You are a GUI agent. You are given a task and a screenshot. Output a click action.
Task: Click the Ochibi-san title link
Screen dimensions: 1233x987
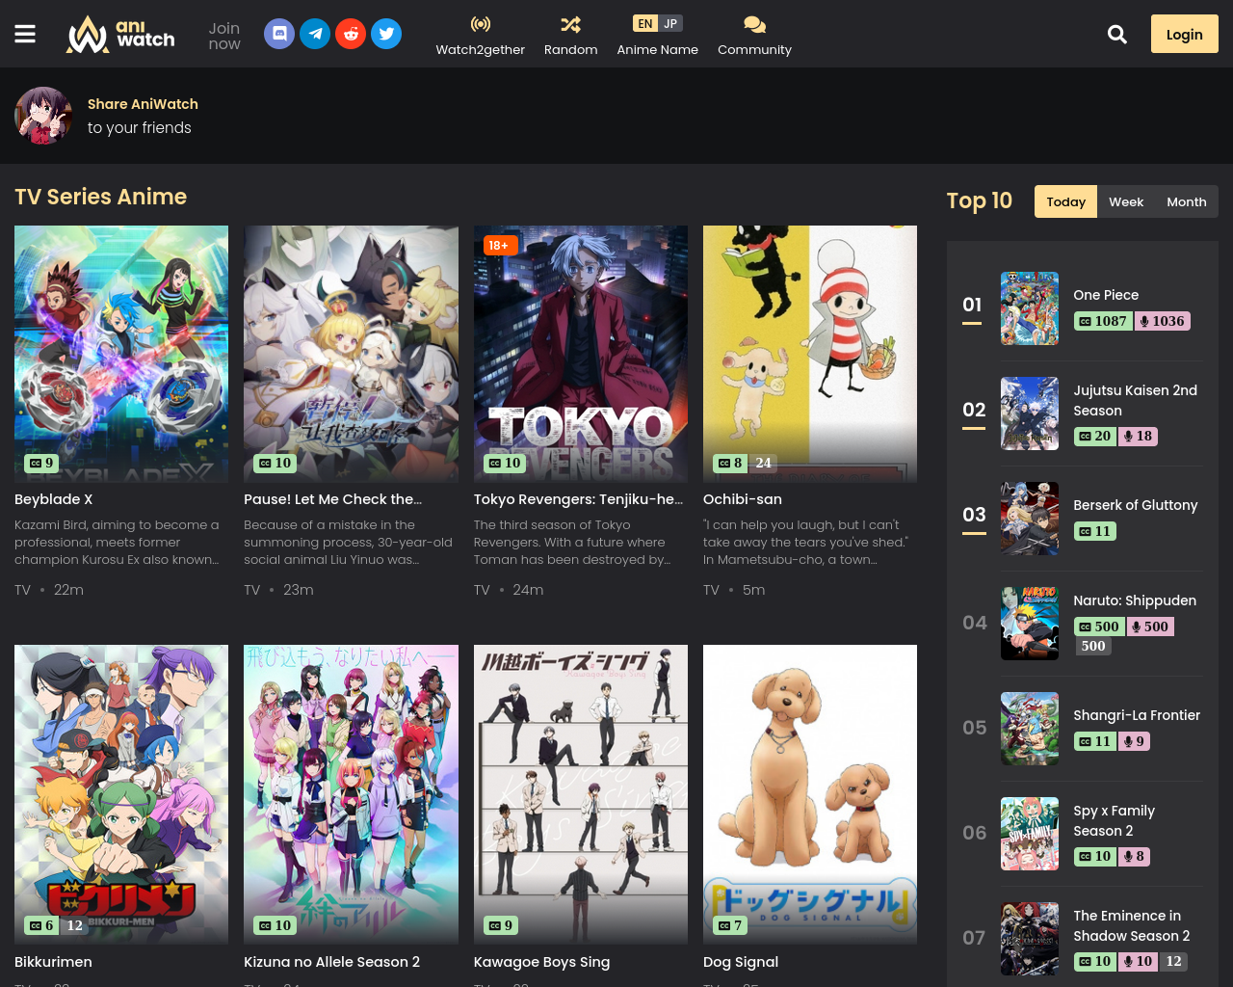pyautogui.click(x=743, y=499)
